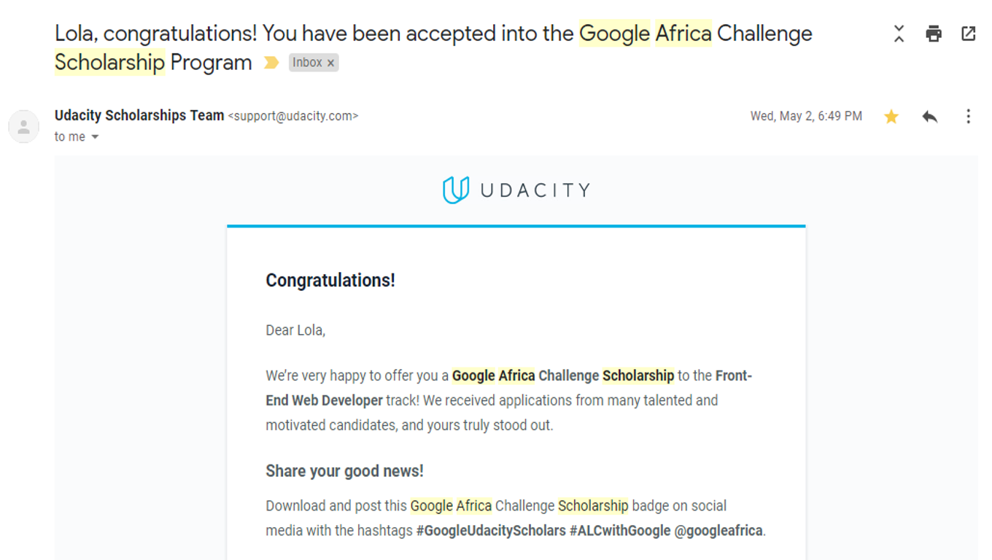Click the support@udacity.com sender address
992x560 pixels.
pos(293,116)
